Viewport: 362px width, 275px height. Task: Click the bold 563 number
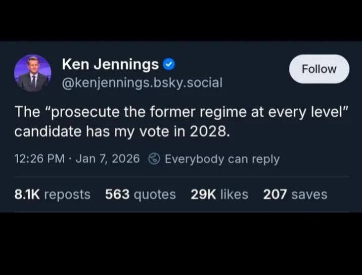116,194
